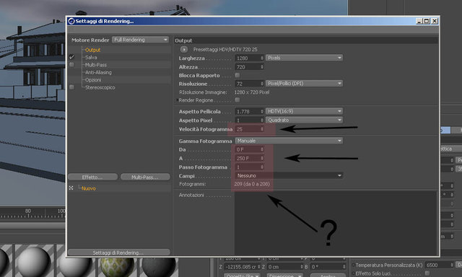Click the preset arrow icon beside Presettaggi

[x=183, y=50]
